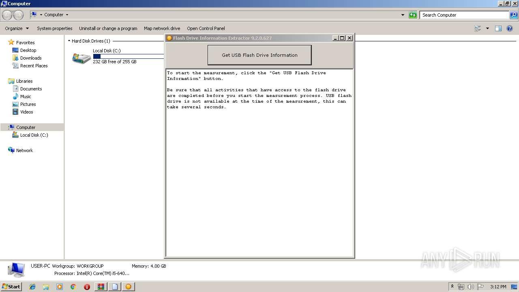Click in the Search Computer field
Screen dimensions: 519x292
464,15
